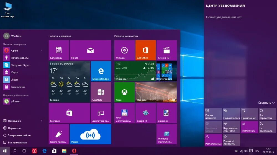Open the Mail tile (Почта)
Screen dimensions: 277x155
[x=90, y=50]
